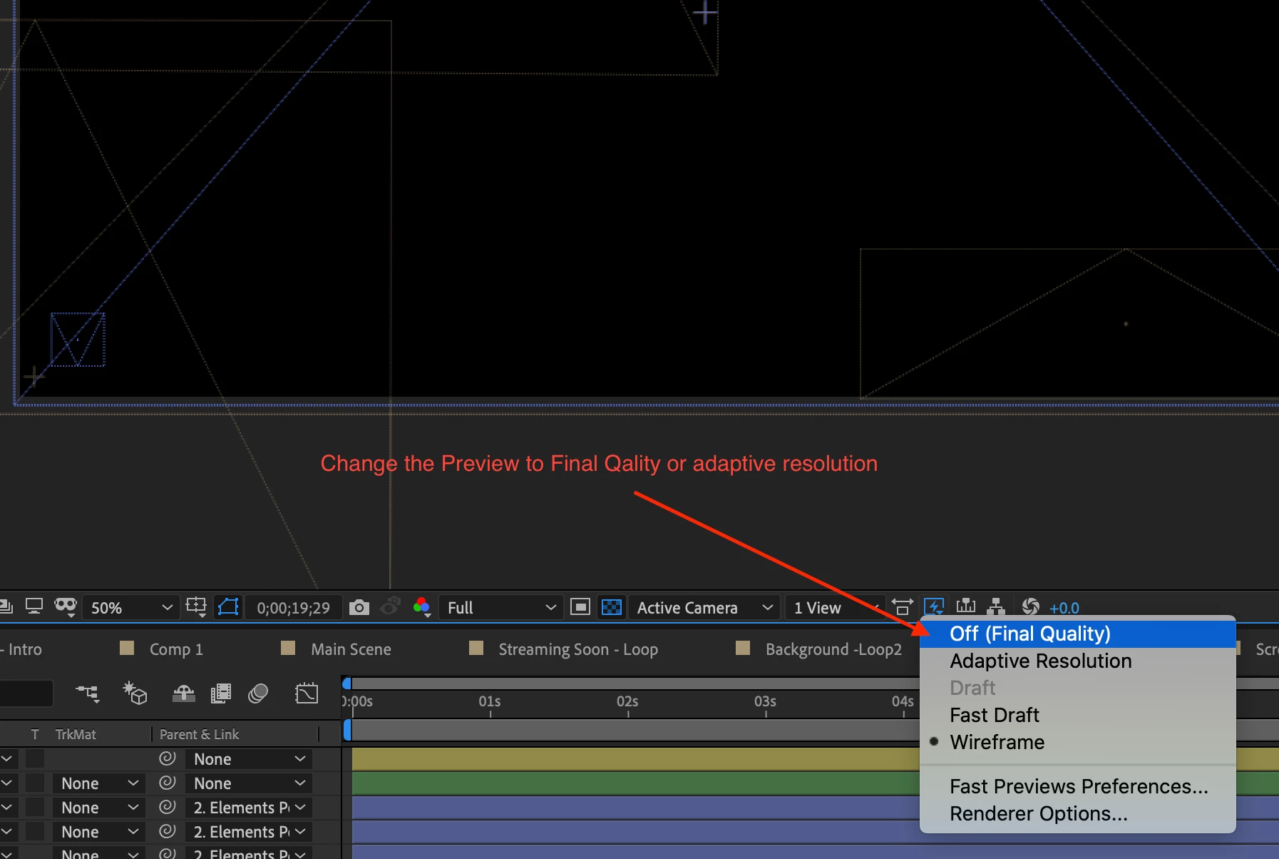Image resolution: width=1279 pixels, height=859 pixels.
Task: Toggle second row T column checkbox
Action: tap(35, 783)
